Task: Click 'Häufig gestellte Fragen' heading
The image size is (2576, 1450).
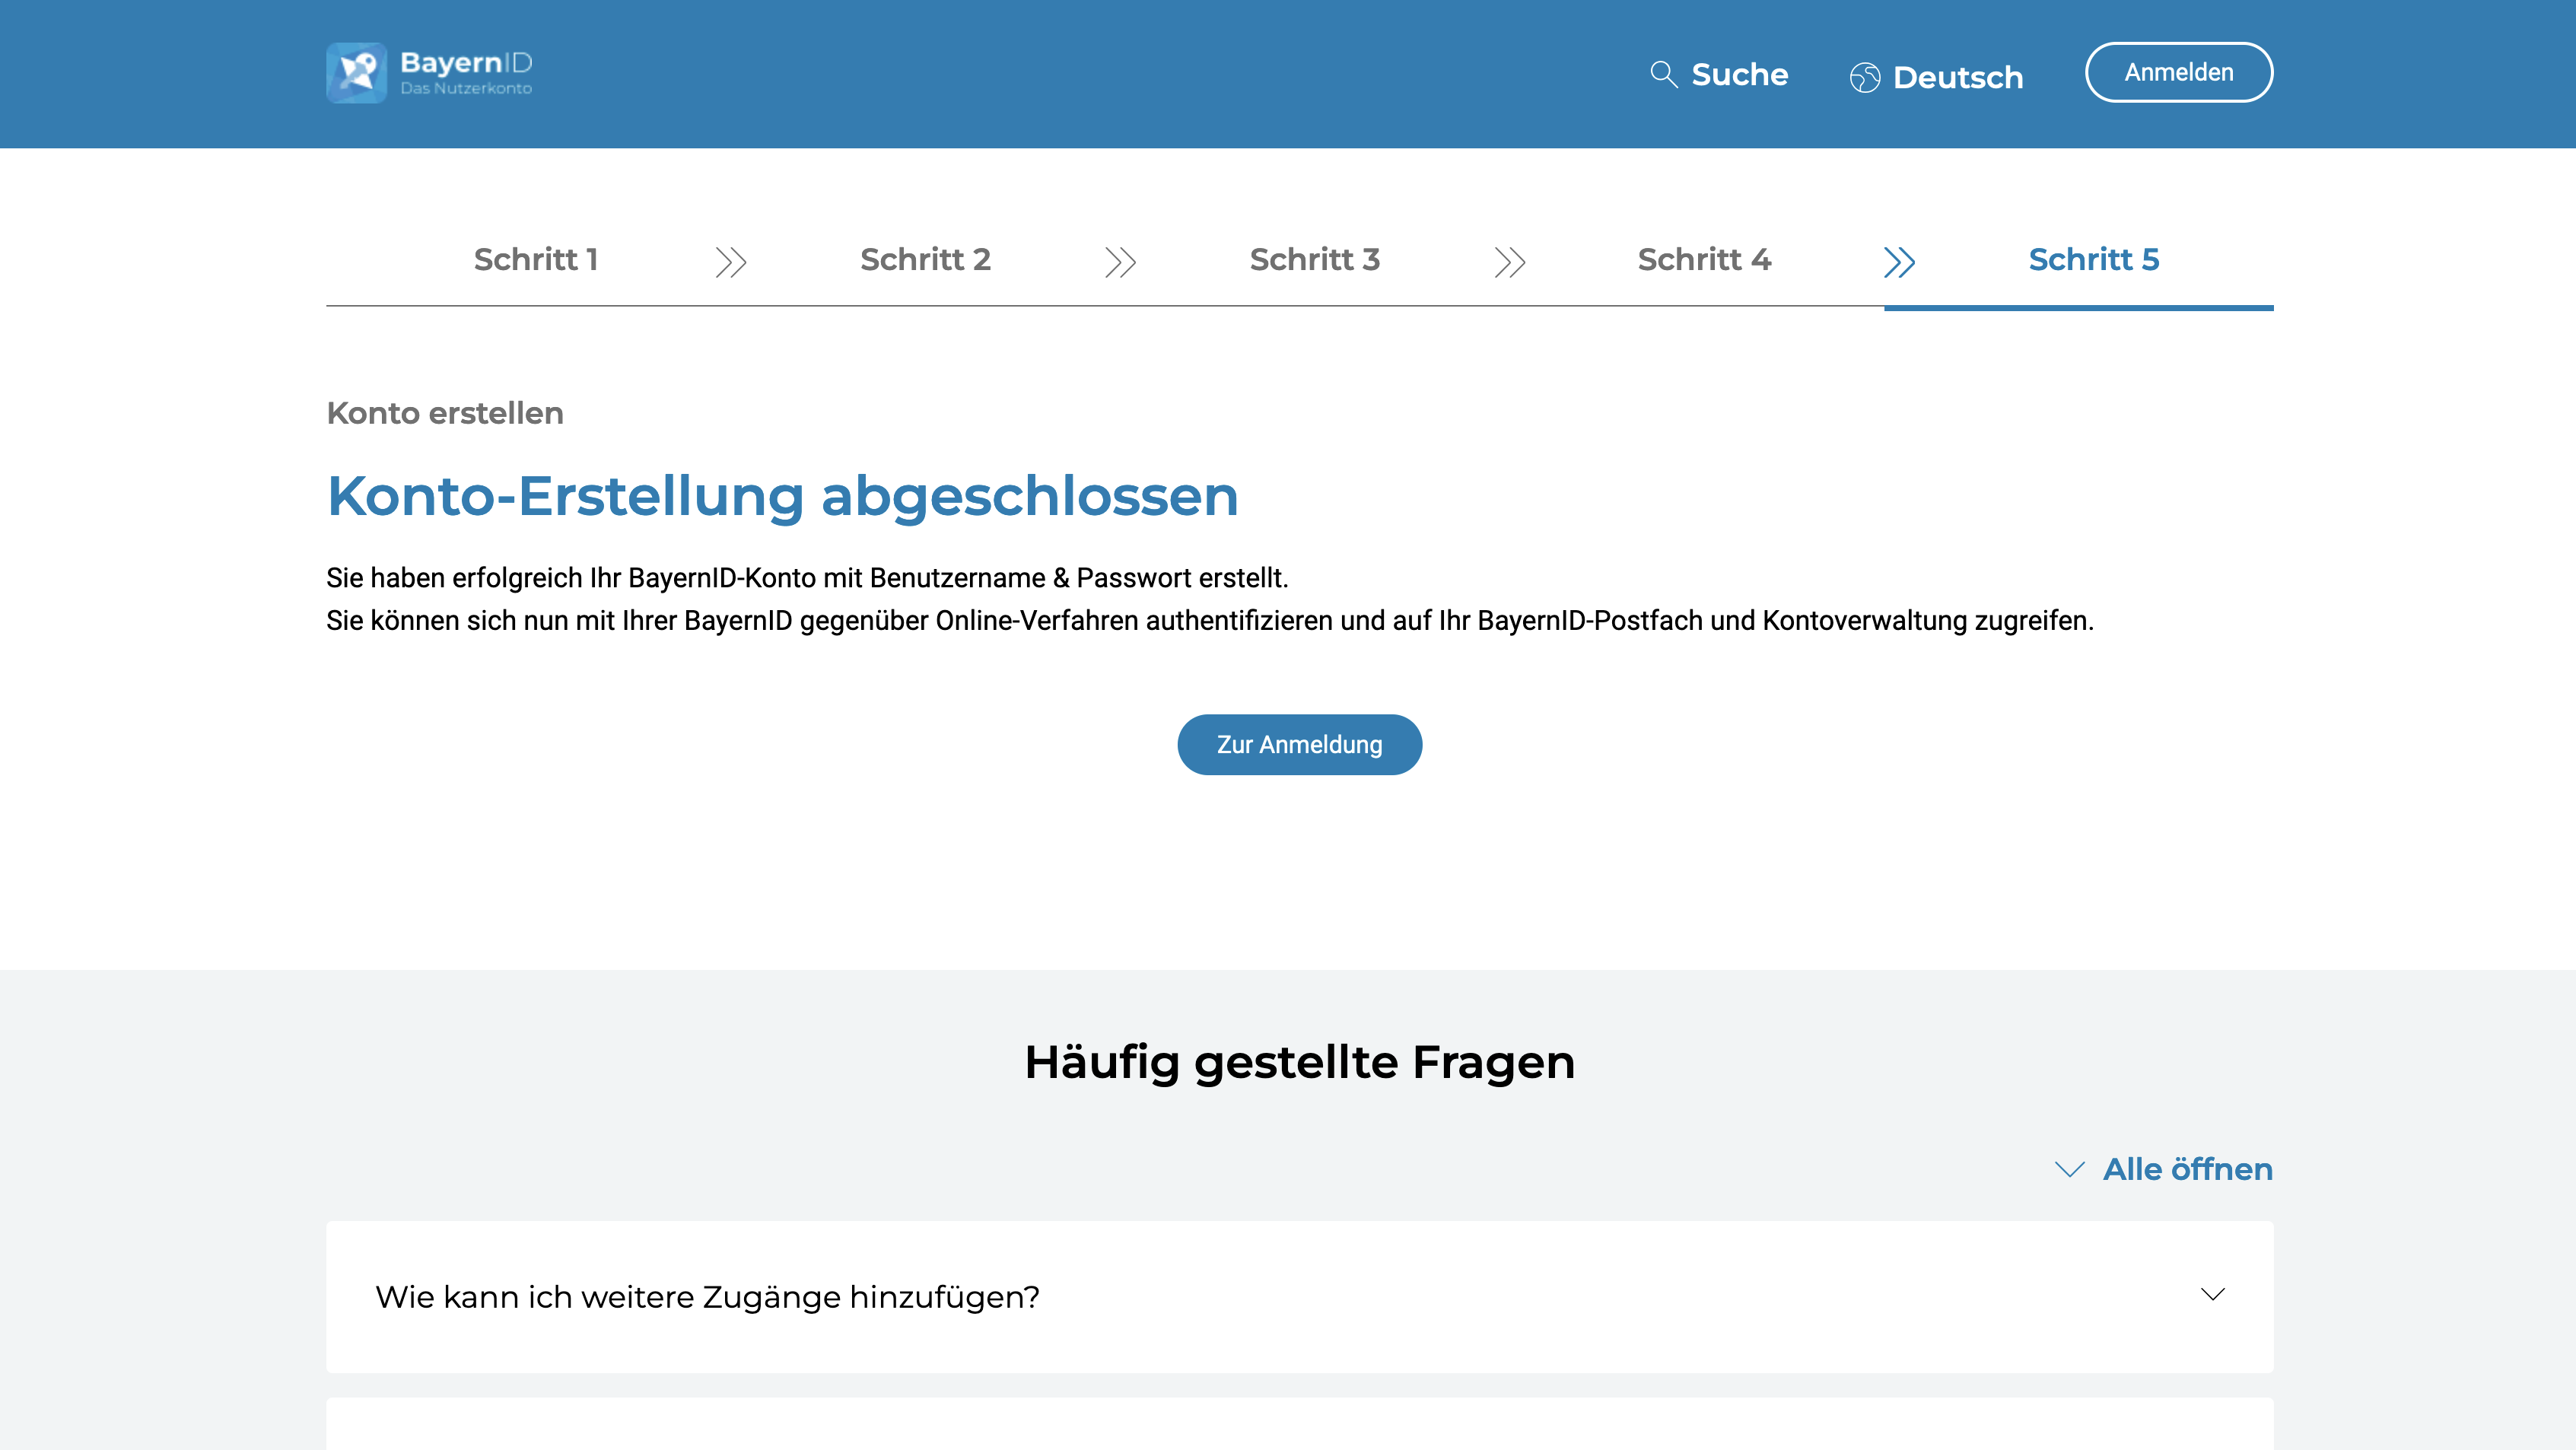Action: tap(1299, 1062)
